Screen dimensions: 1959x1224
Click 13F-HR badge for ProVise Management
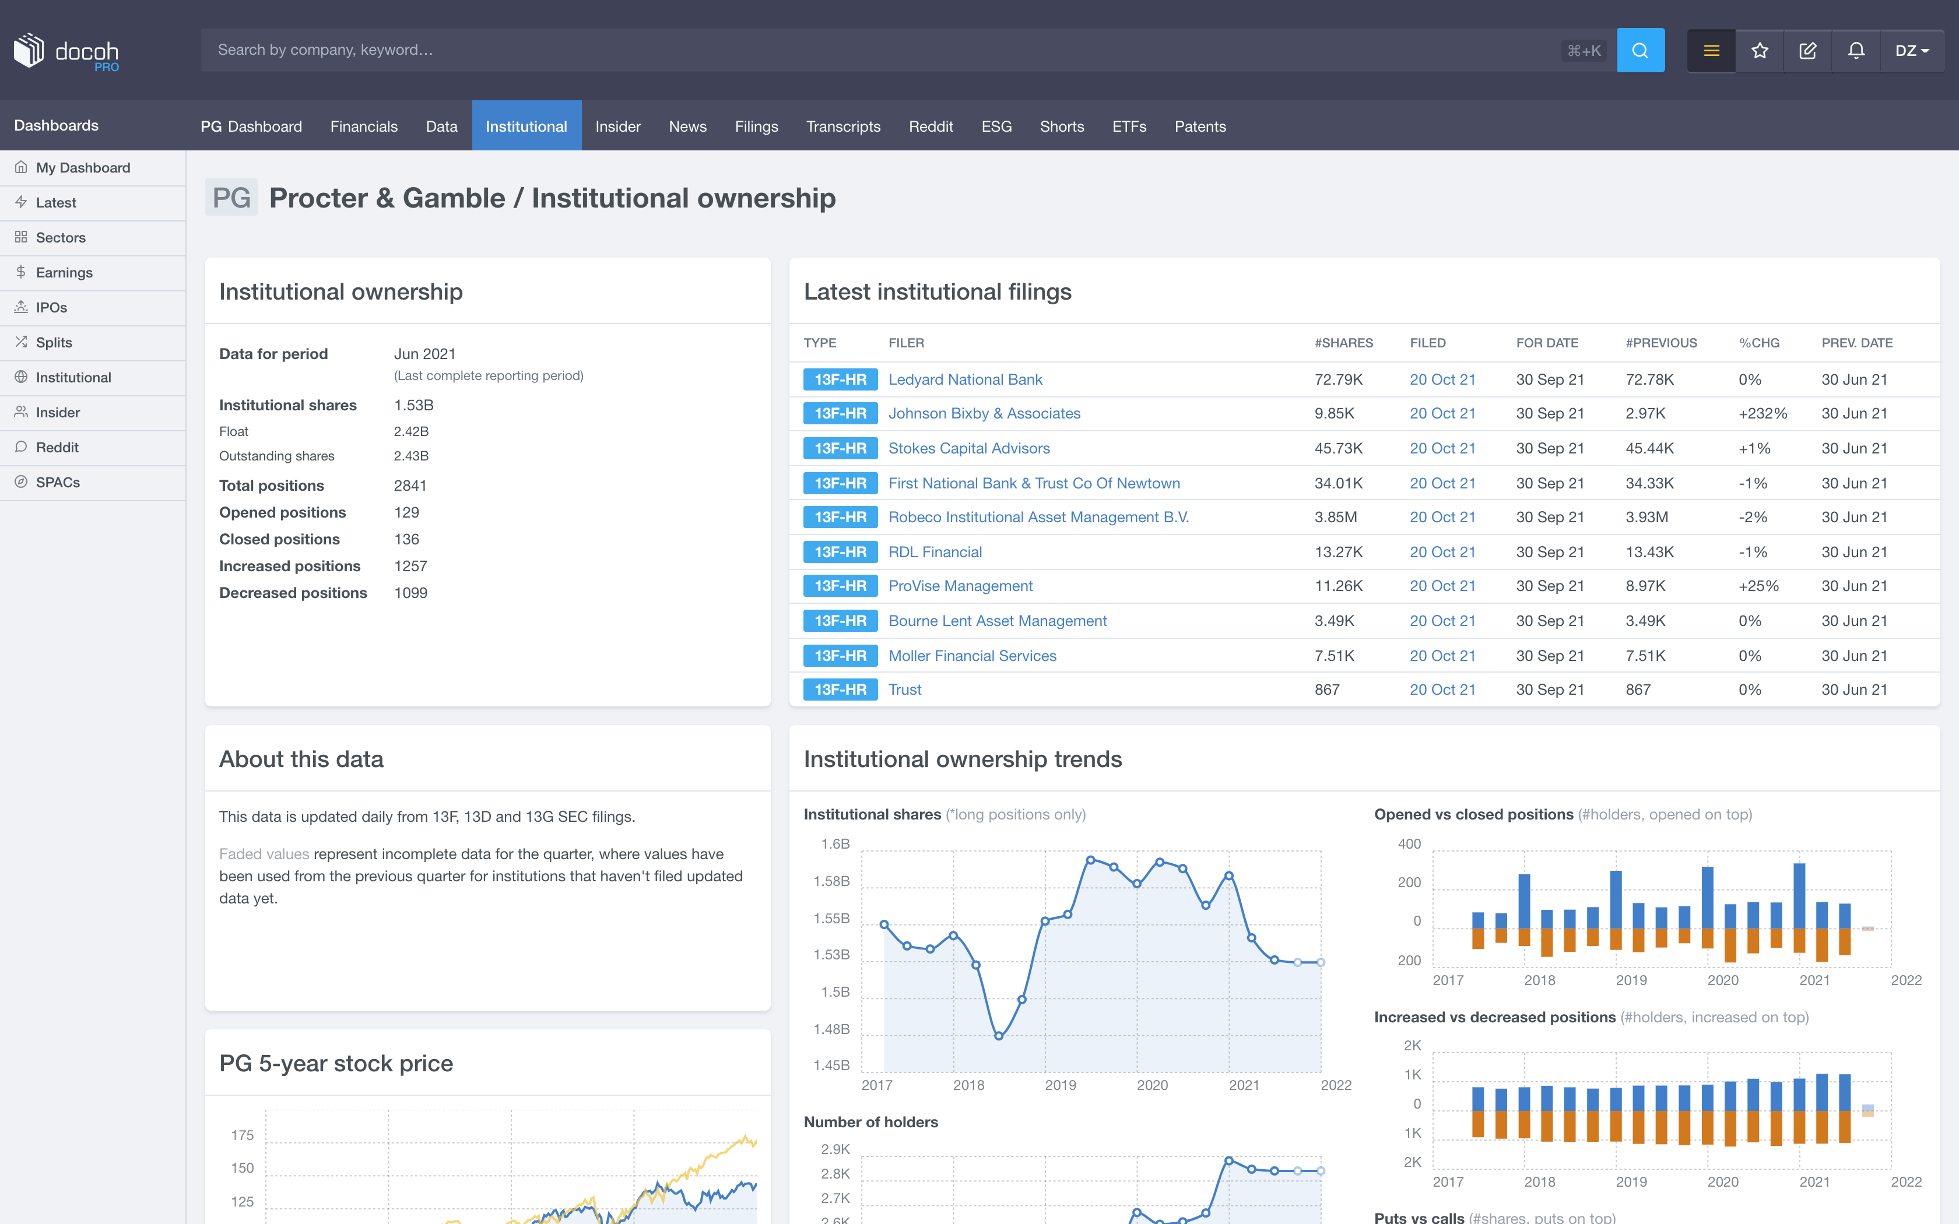(840, 586)
